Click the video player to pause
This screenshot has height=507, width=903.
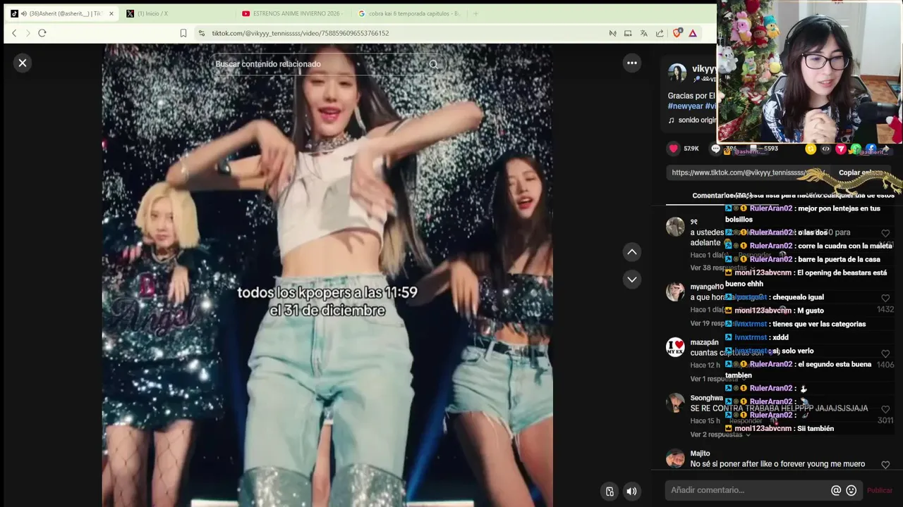(x=327, y=275)
